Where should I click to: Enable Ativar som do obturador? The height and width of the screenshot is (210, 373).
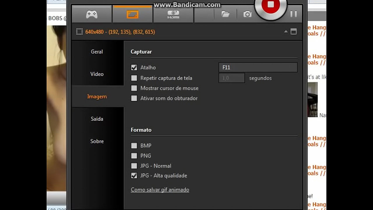pyautogui.click(x=134, y=98)
